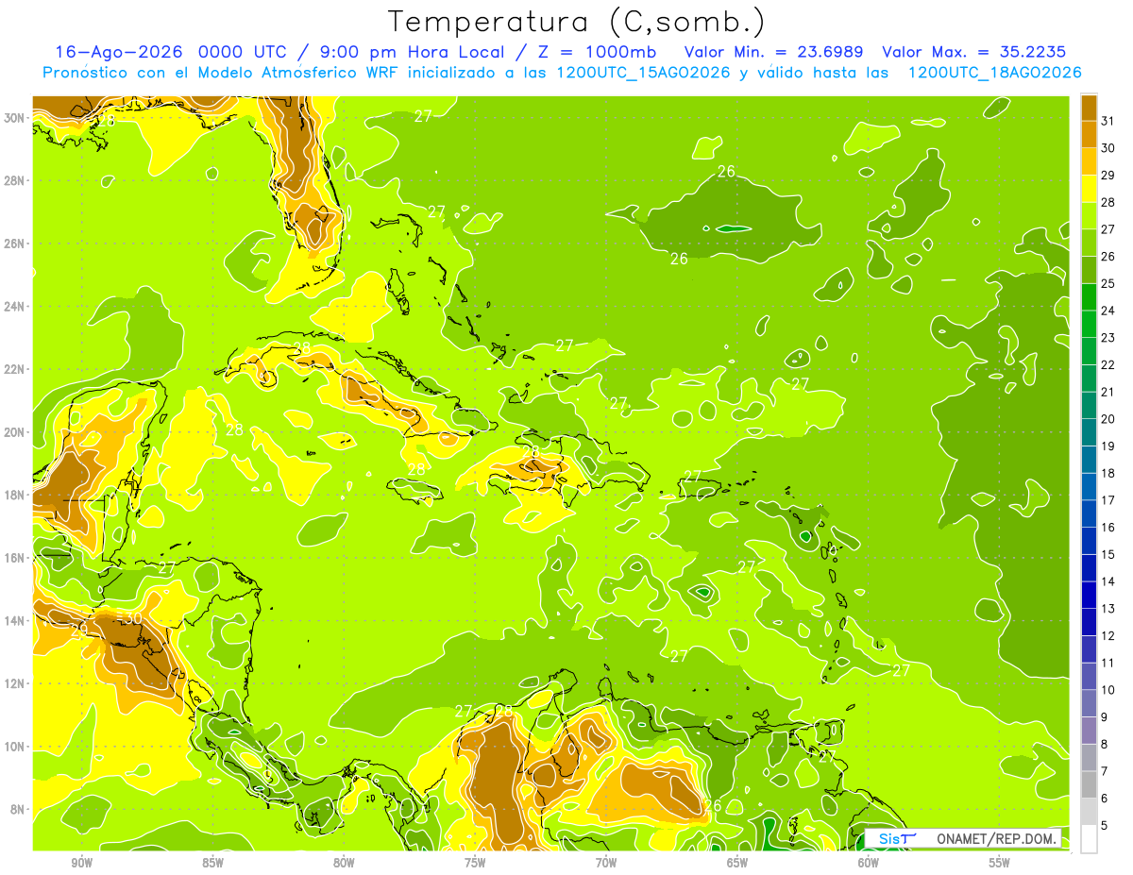Click the Sis logo beside ONAMET
Image resolution: width=1133 pixels, height=875 pixels.
coord(897,838)
